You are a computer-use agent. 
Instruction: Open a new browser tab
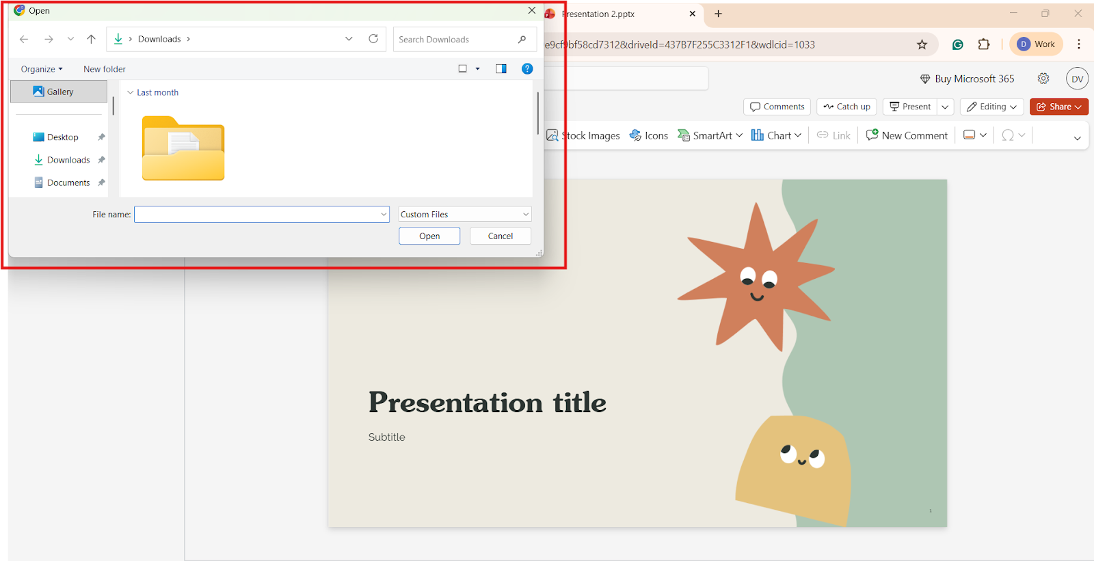(x=718, y=14)
